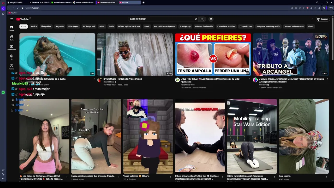Screen dimensions: 334x188
Task: Open Opera sidebar bookmarks star icon
Action: click(x=3, y=14)
